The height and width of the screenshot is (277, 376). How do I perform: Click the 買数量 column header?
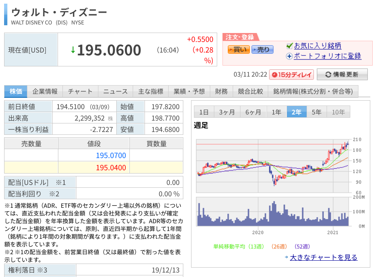(x=156, y=143)
